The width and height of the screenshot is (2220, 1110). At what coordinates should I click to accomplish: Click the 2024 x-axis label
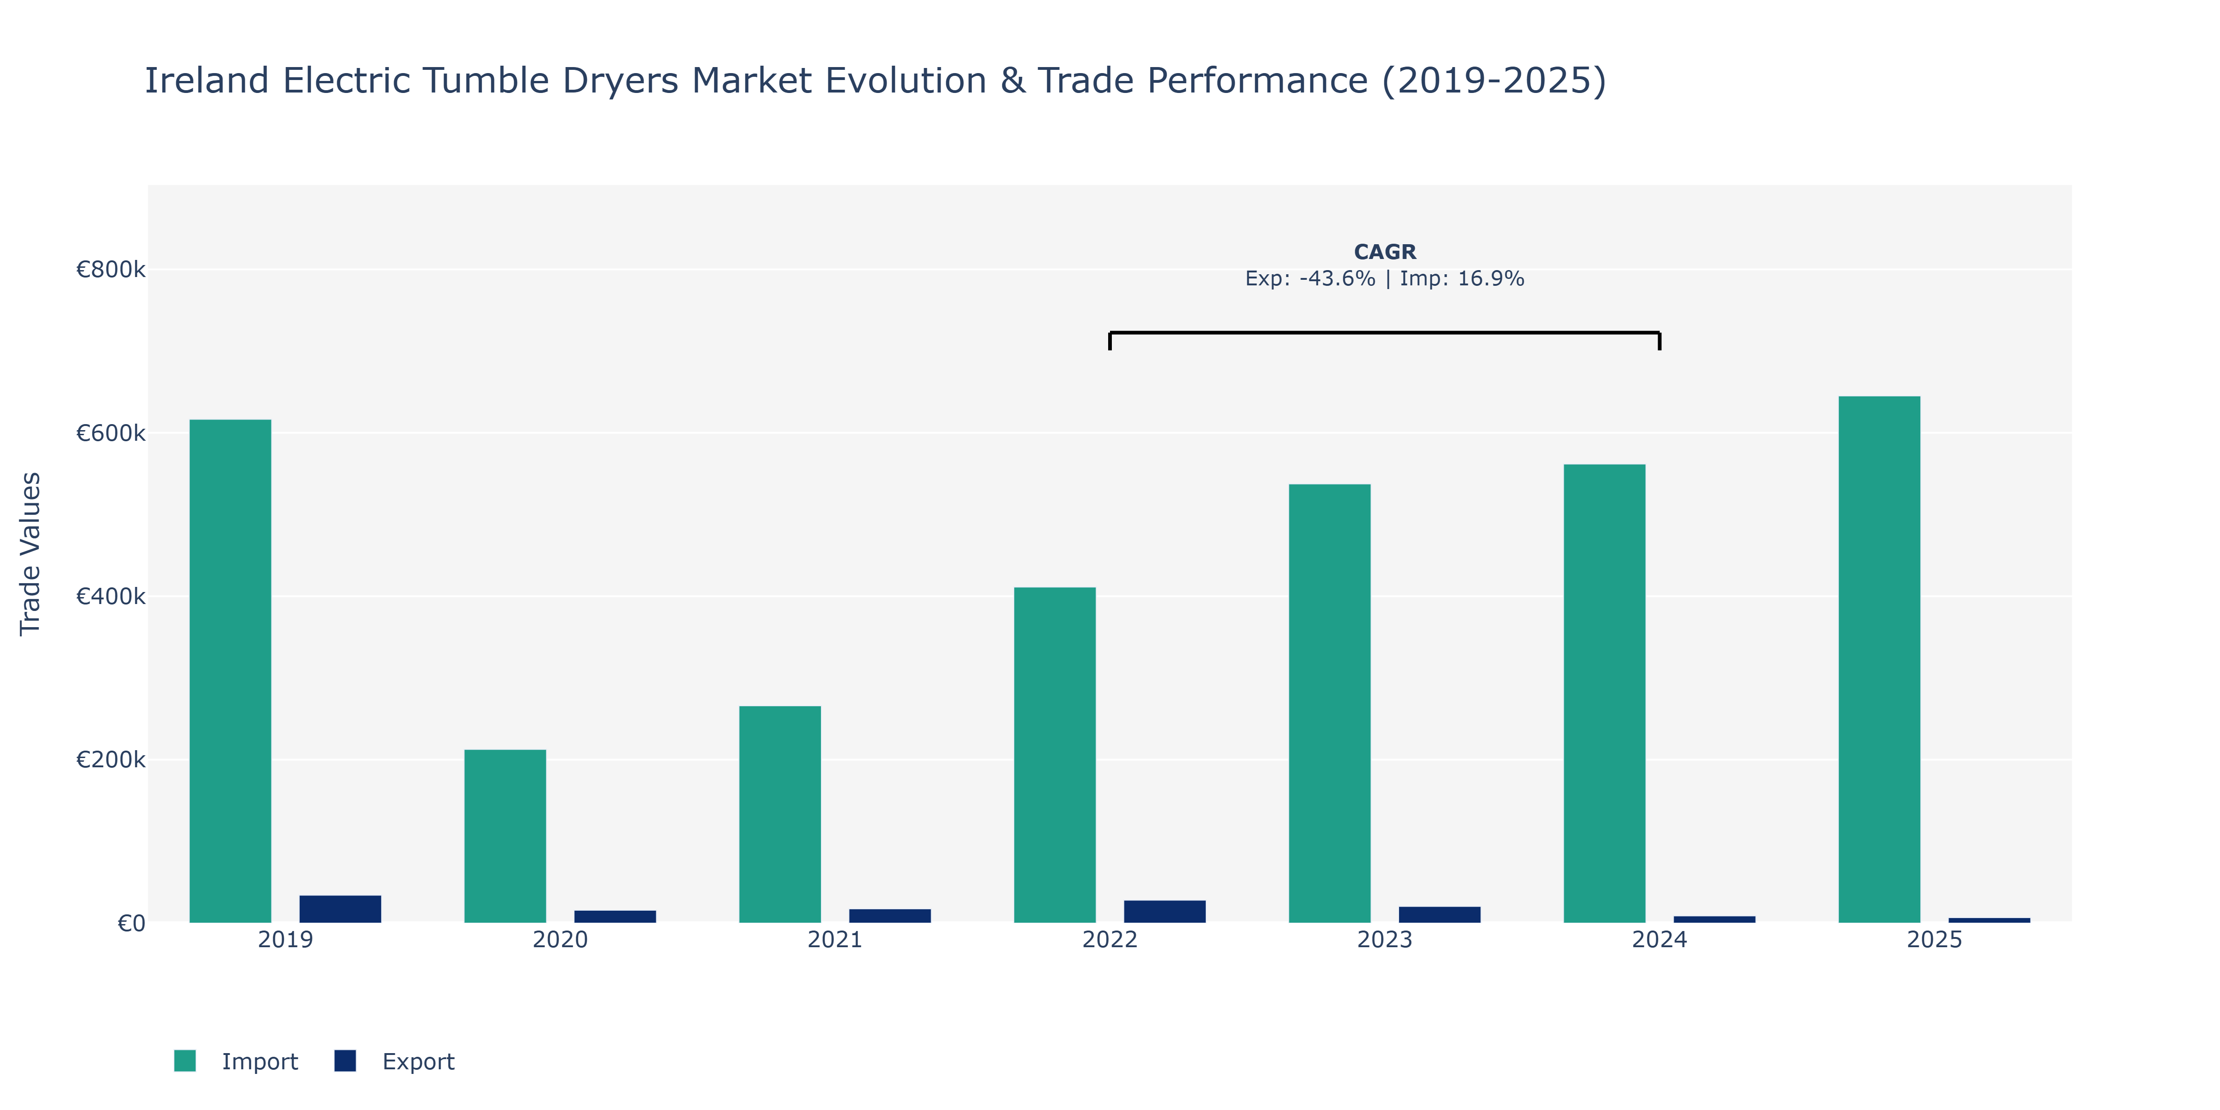pos(1660,940)
